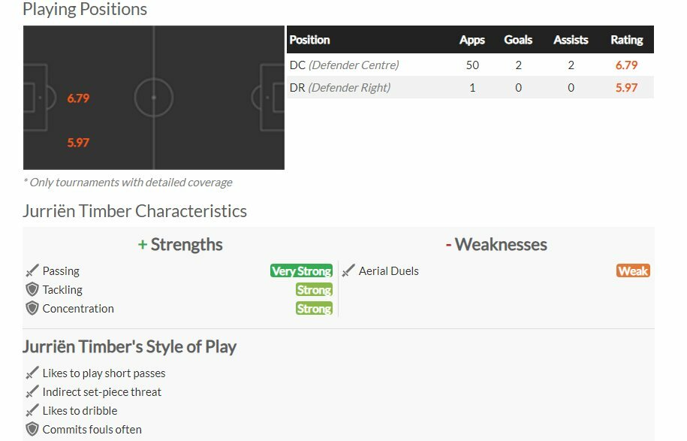Click the 5.97 rating on pitch map
This screenshot has height=441, width=687.
pyautogui.click(x=78, y=143)
